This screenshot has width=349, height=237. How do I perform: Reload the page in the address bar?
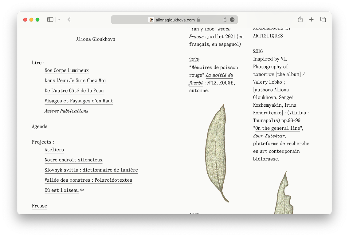225,20
